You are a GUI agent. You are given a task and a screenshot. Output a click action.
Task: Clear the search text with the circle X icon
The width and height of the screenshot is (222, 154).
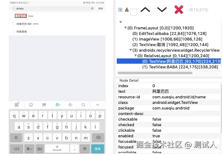point(92,8)
